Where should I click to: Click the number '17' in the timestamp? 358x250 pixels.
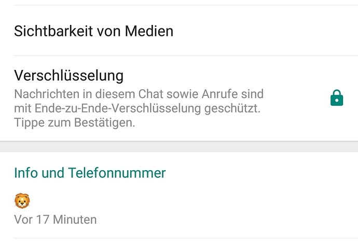click(x=43, y=219)
